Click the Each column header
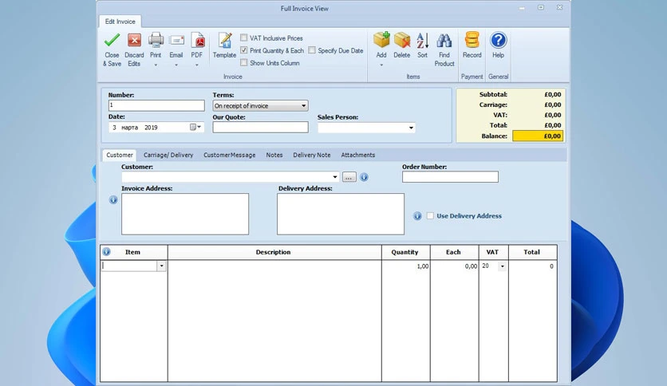The width and height of the screenshot is (667, 386). click(x=454, y=252)
